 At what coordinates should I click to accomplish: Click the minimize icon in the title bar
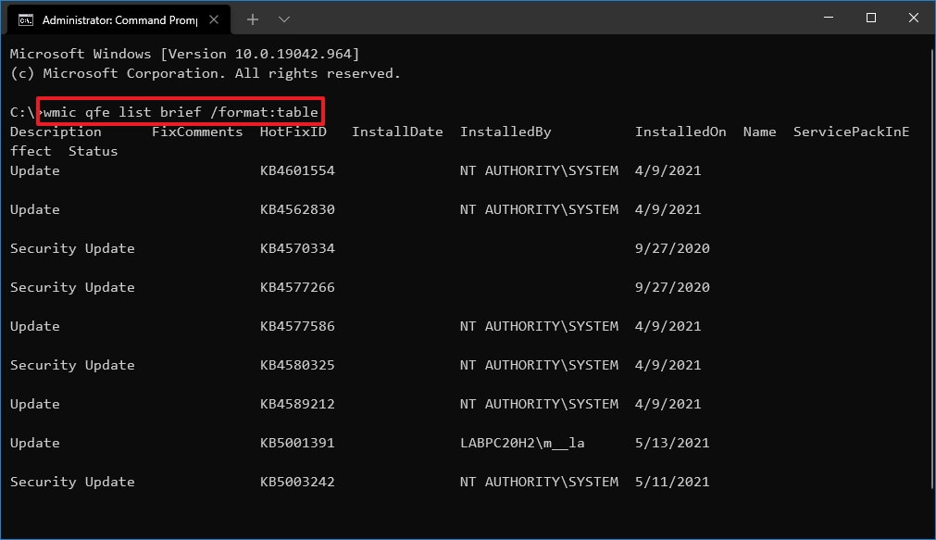pyautogui.click(x=827, y=18)
